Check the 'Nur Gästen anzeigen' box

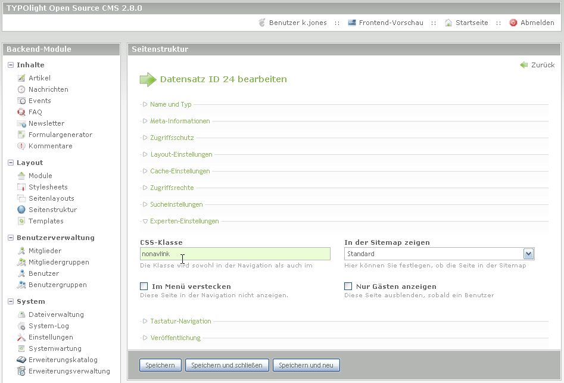pos(348,287)
